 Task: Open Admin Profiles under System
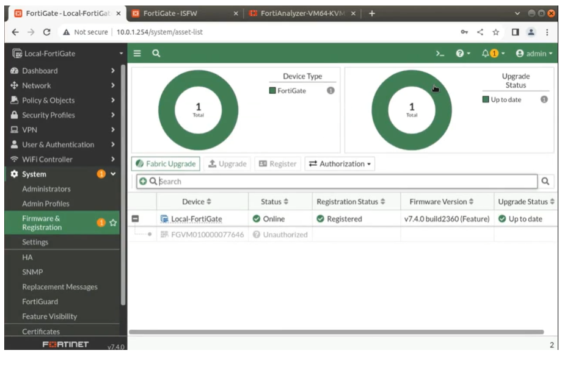(46, 204)
